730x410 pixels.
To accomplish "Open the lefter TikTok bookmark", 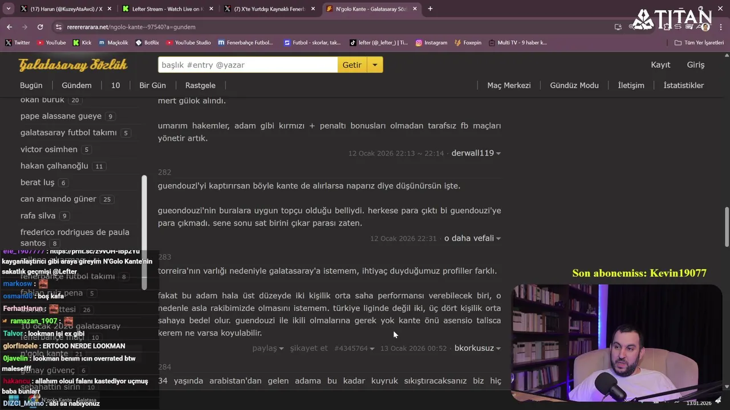I will (x=379, y=43).
